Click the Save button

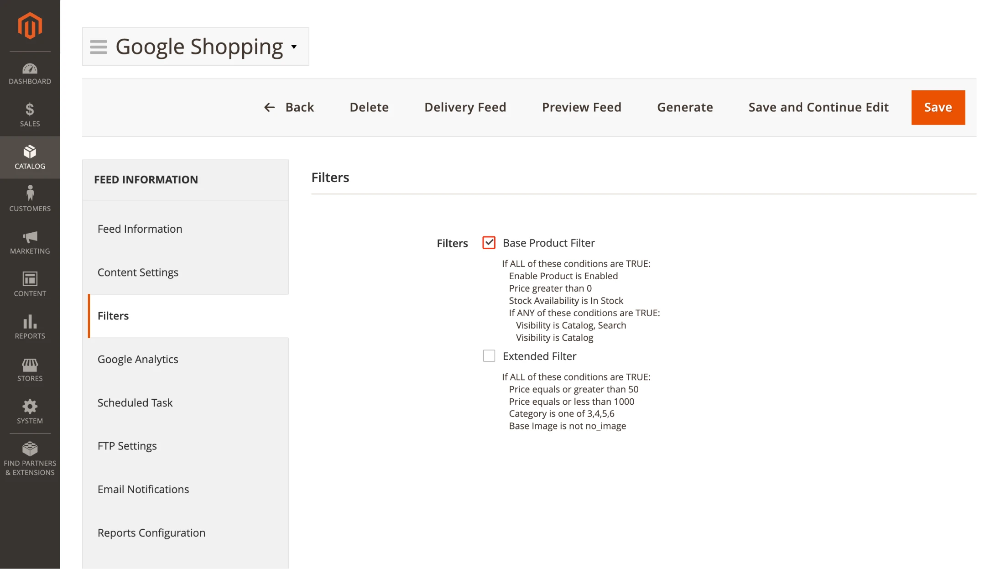pos(938,107)
